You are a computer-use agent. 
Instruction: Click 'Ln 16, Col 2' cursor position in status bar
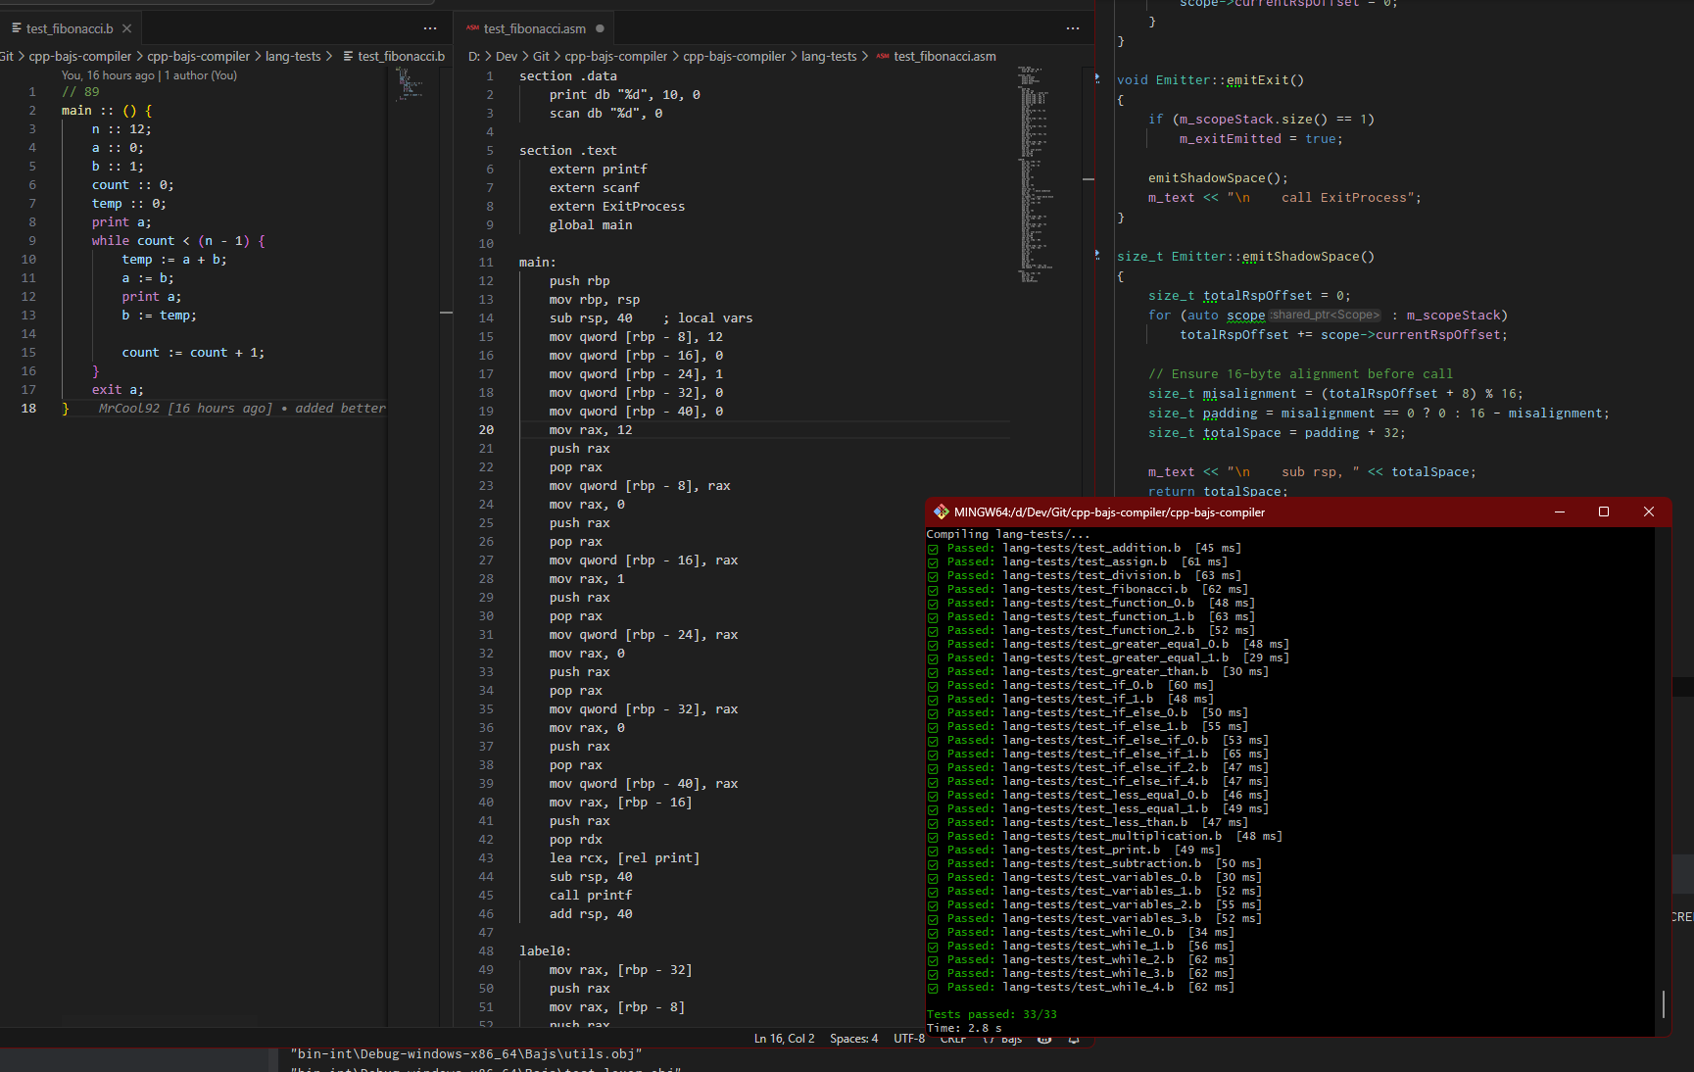pyautogui.click(x=784, y=1039)
